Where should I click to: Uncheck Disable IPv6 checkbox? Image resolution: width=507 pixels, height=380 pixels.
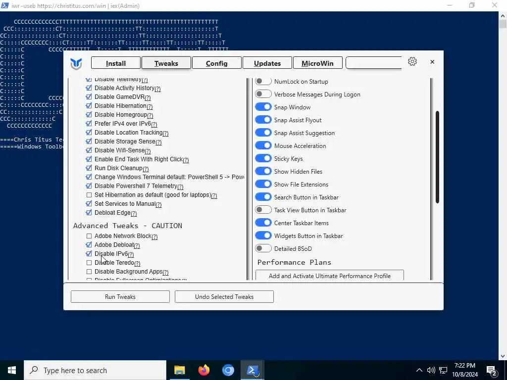(89, 254)
